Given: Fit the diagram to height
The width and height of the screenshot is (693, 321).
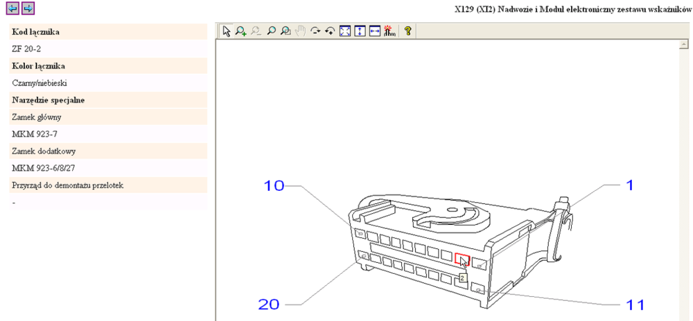Looking at the screenshot, I should pyautogui.click(x=360, y=31).
